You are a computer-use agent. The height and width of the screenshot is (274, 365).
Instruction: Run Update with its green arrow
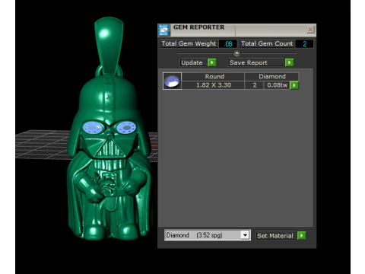click(211, 62)
